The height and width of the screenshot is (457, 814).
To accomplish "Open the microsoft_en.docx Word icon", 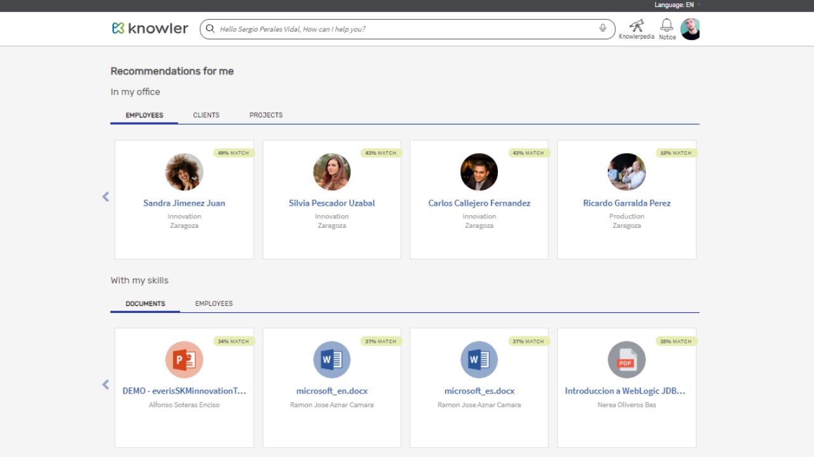I will pyautogui.click(x=331, y=360).
